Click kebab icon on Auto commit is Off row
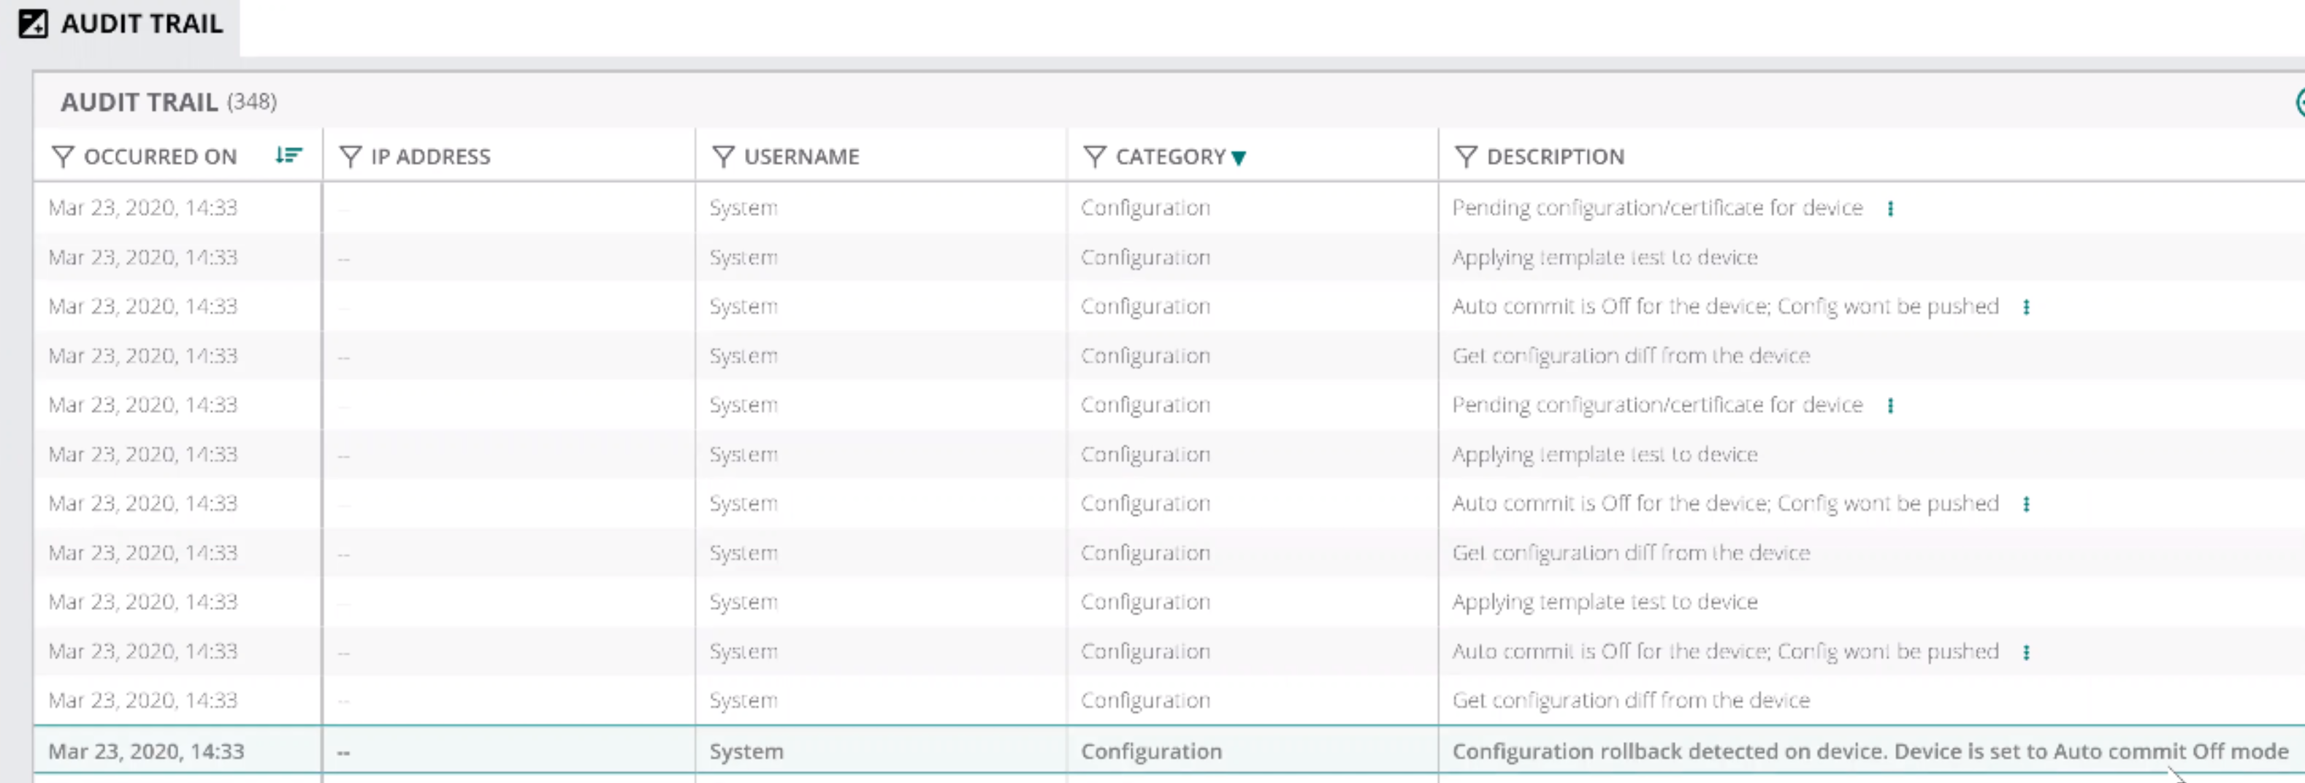The width and height of the screenshot is (2305, 783). [2026, 306]
